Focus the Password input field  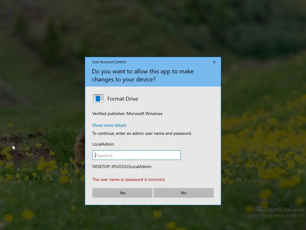[x=136, y=155]
